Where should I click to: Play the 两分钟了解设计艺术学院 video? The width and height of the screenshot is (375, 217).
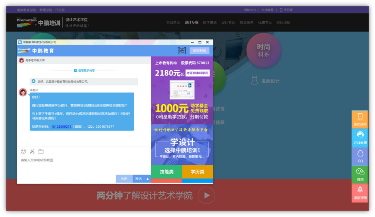206,195
